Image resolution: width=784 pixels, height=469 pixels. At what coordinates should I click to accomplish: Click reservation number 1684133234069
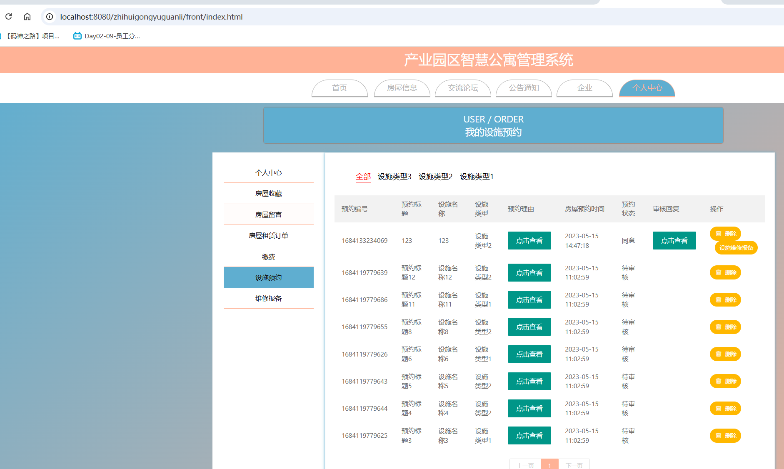(x=365, y=241)
